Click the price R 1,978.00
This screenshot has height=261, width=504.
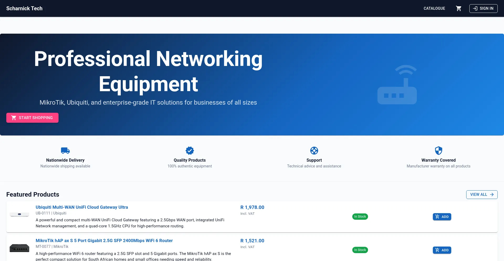252,207
